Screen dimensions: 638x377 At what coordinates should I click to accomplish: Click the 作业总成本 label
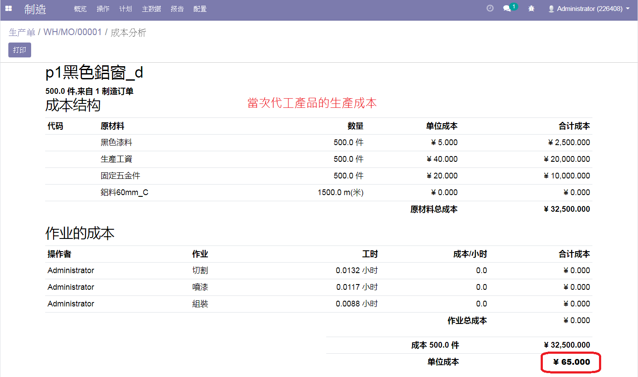[x=467, y=320]
